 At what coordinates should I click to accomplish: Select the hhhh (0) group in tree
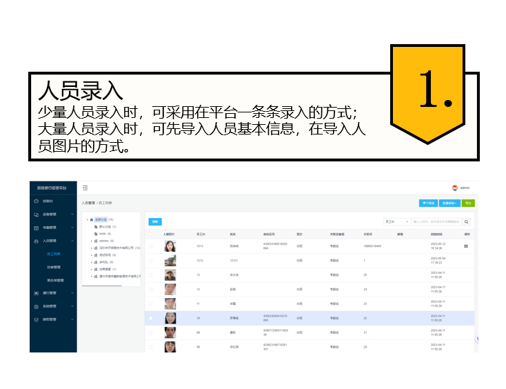point(105,234)
